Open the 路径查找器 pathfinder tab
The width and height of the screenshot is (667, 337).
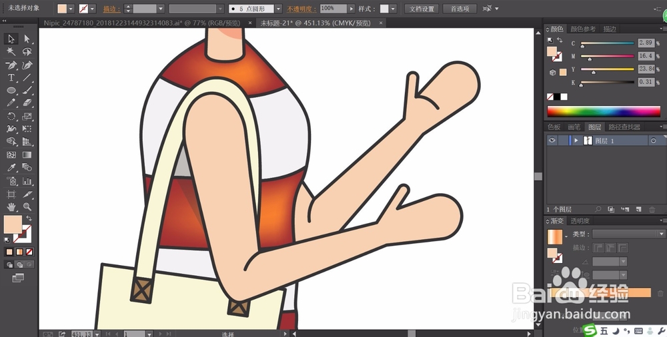[624, 127]
